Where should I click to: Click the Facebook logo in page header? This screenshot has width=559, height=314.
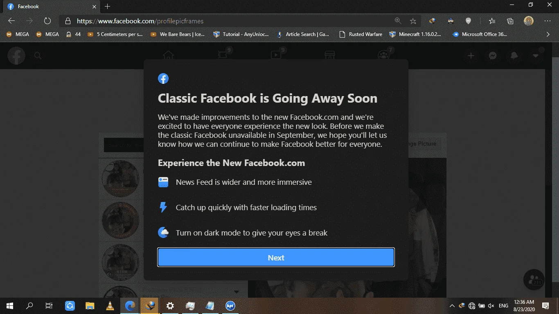coord(16,56)
